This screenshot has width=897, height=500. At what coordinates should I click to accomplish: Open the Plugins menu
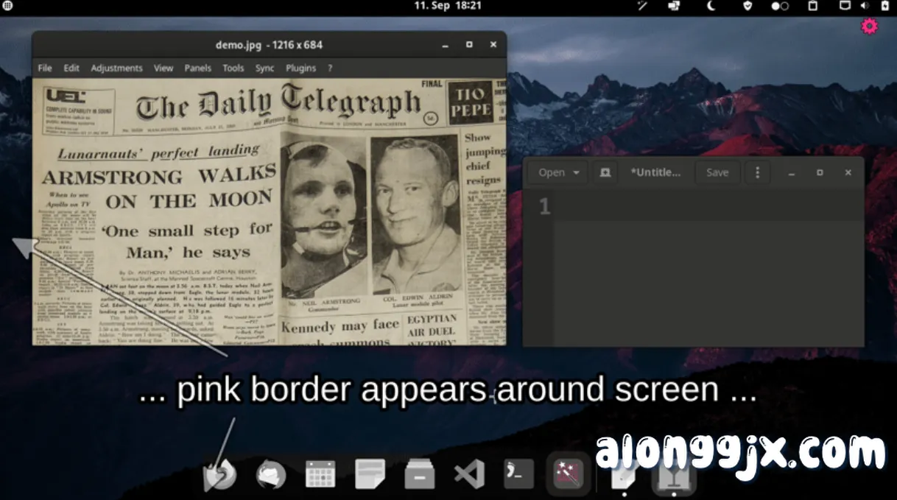tap(300, 68)
